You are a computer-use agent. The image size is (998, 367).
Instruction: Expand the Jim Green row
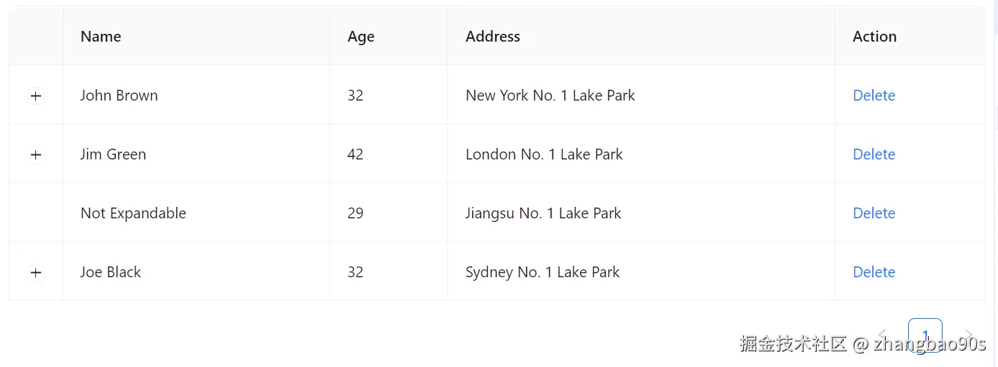tap(36, 154)
